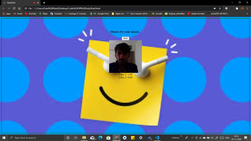Open the round blue app icon right of Chrome
The height and width of the screenshot is (141, 251).
click(x=125, y=138)
